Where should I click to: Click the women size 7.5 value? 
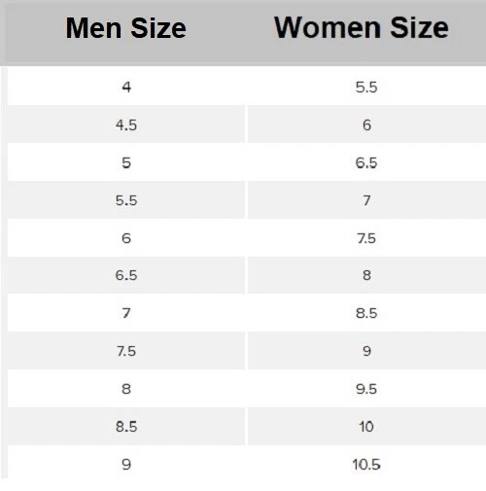click(366, 238)
